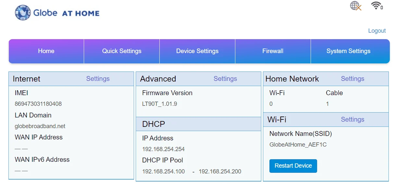Click the DHCP IP address 192.168.254.254
The width and height of the screenshot is (396, 188).
pyautogui.click(x=163, y=149)
